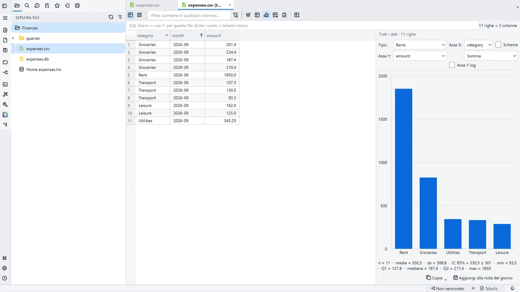Switch to table grid view icon
520x292 pixels.
pos(130,15)
